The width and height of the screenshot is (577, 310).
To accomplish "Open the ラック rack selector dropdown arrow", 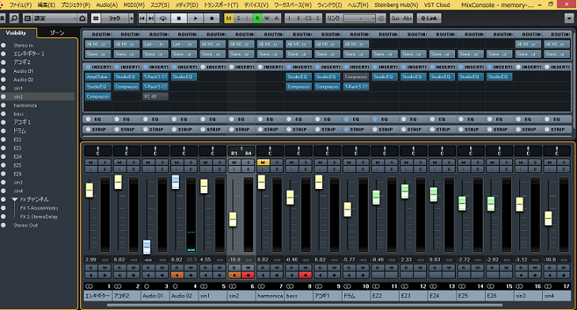I will pyautogui.click(x=131, y=18).
